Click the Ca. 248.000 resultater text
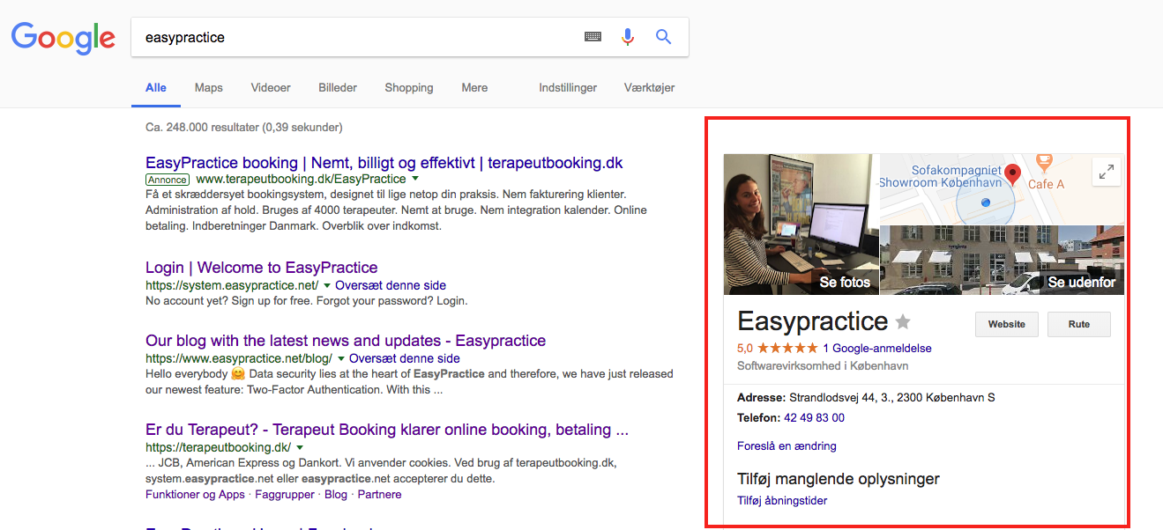The height and width of the screenshot is (530, 1163). [x=243, y=127]
